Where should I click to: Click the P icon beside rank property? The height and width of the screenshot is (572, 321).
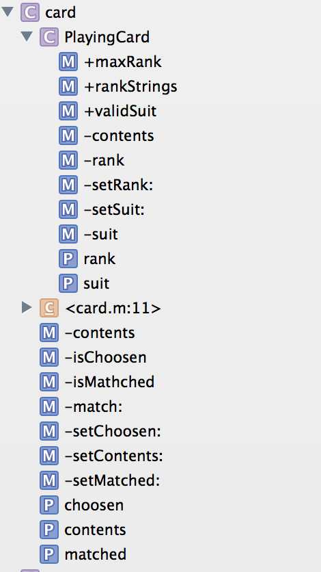pyautogui.click(x=68, y=259)
